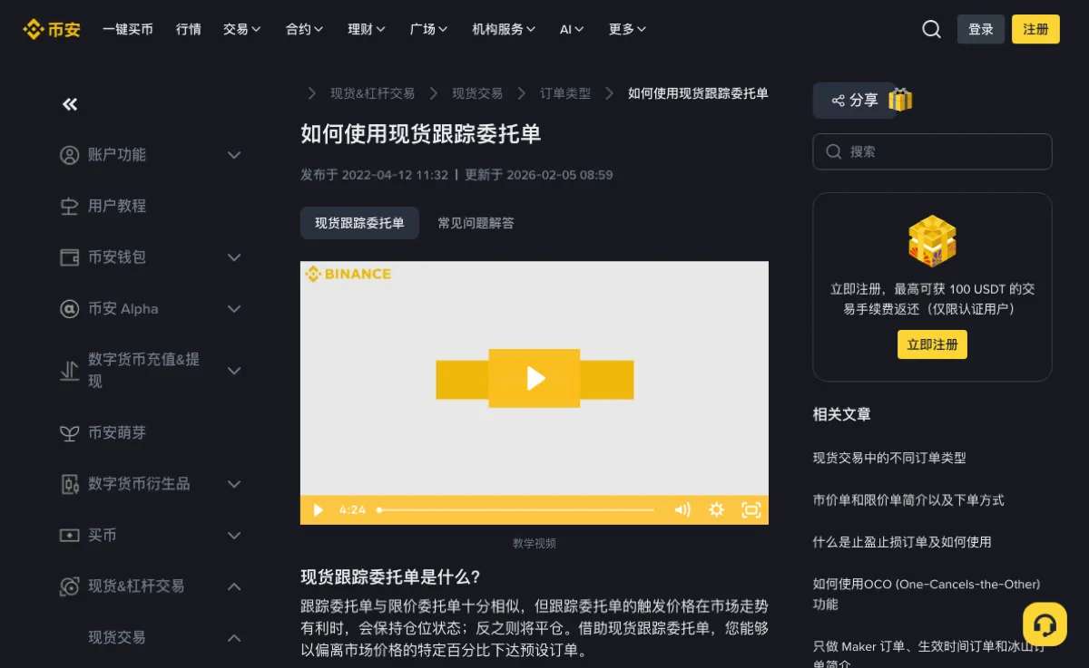Open related article 现货交易中的不同订单类型
This screenshot has width=1089, height=668.
pyautogui.click(x=889, y=459)
